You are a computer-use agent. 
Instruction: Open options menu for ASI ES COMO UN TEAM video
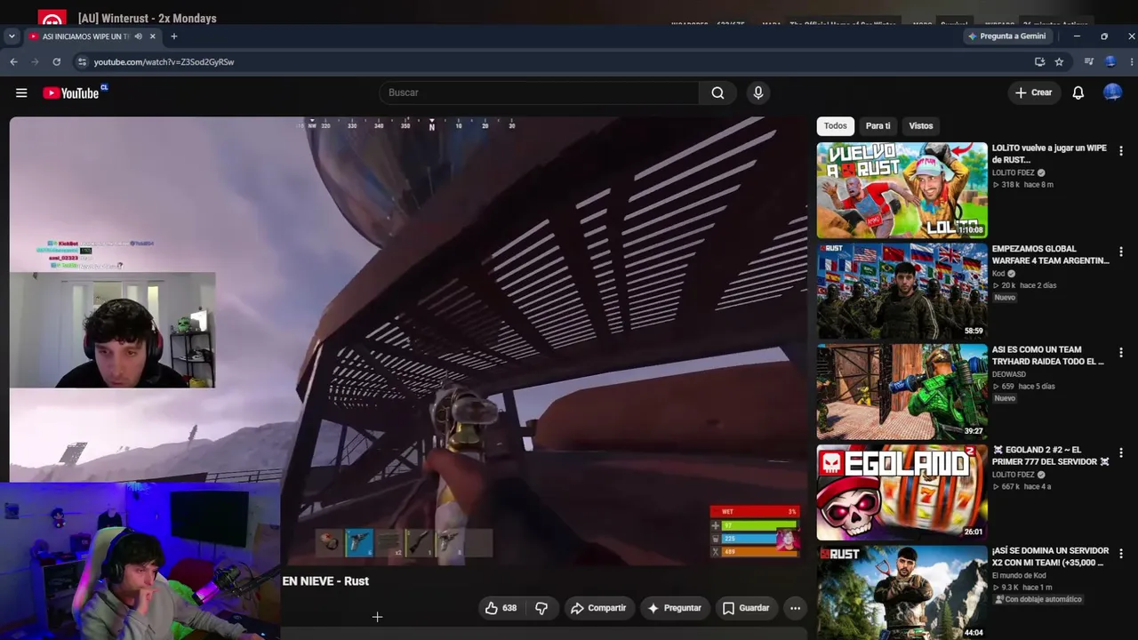click(1120, 353)
